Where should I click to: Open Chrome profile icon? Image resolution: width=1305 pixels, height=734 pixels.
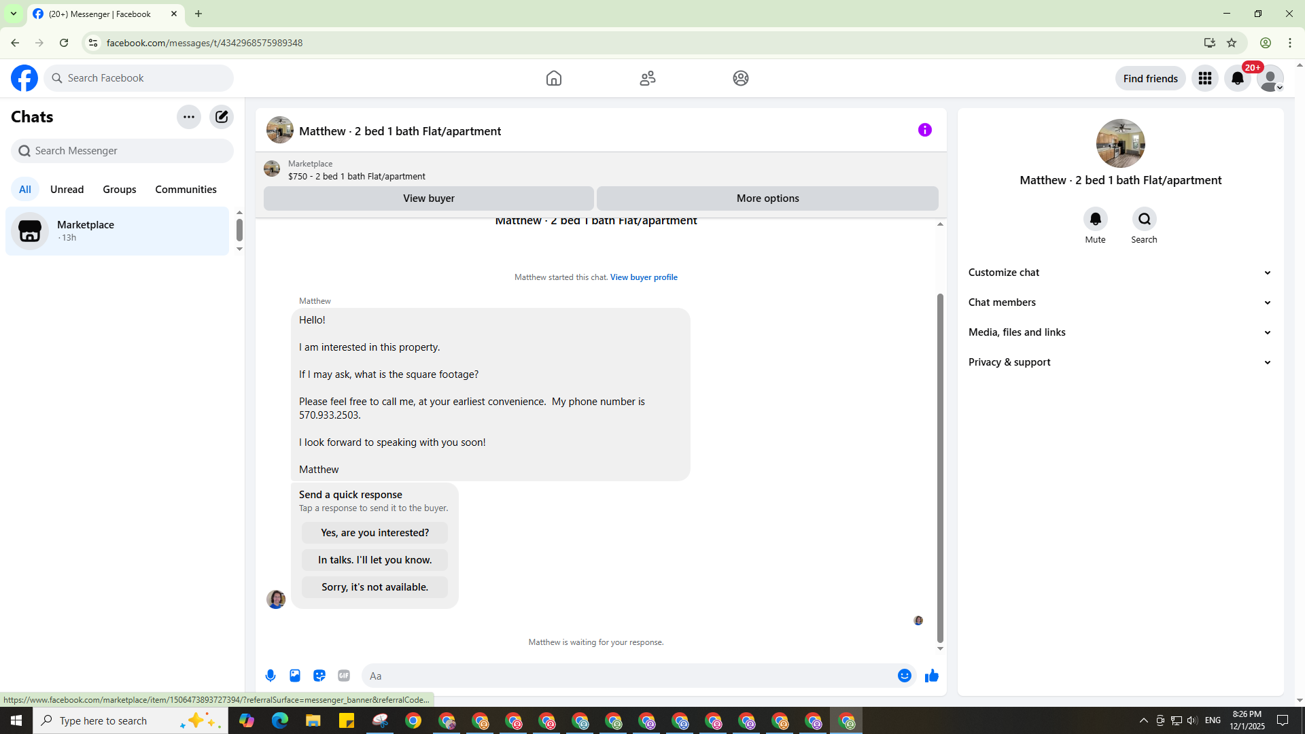(1266, 43)
